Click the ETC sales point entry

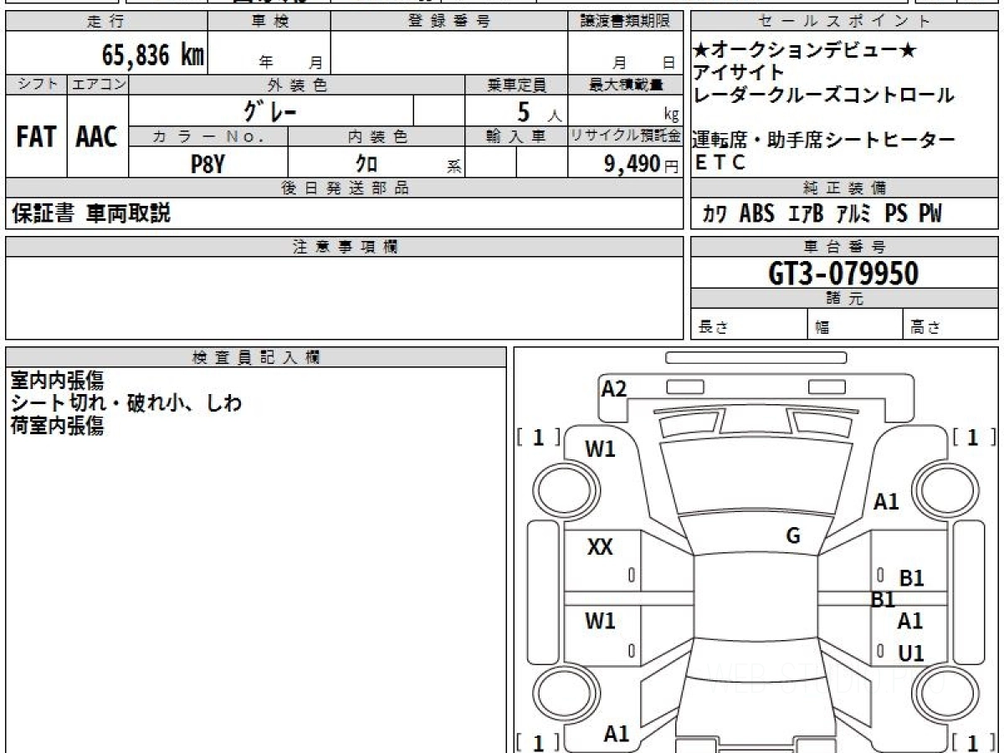coord(720,163)
